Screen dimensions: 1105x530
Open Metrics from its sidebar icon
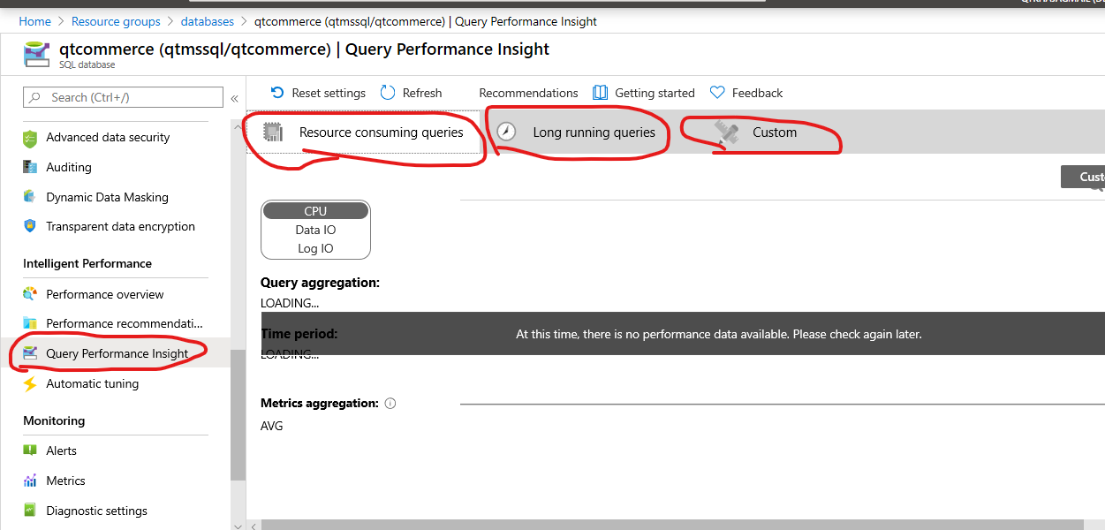click(x=32, y=480)
